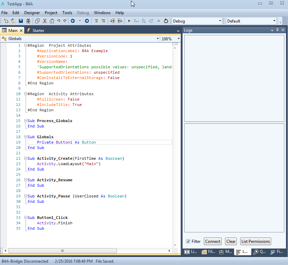Click the Navigate Forward arrow icon

[87, 21]
